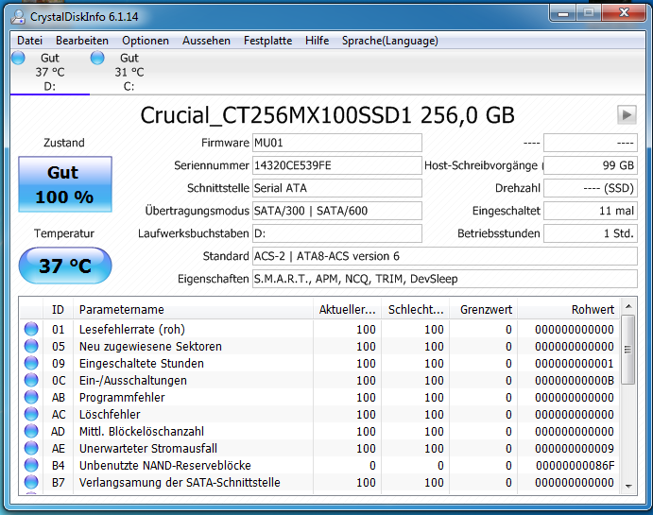
Task: Click the blue status orb for drive C:
Action: coord(97,58)
